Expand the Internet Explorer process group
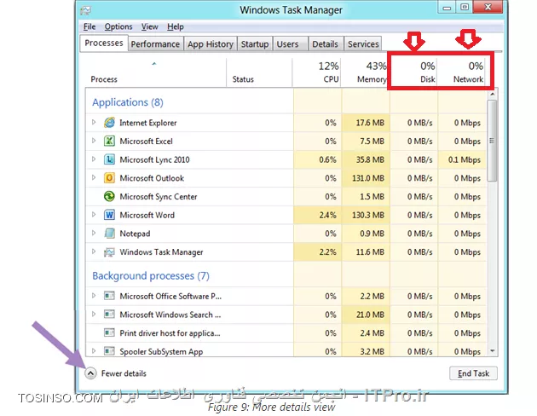Viewport: 537px width, 416px height. (94, 122)
